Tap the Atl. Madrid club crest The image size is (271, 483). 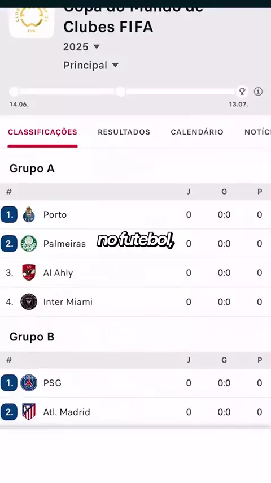pyautogui.click(x=29, y=412)
